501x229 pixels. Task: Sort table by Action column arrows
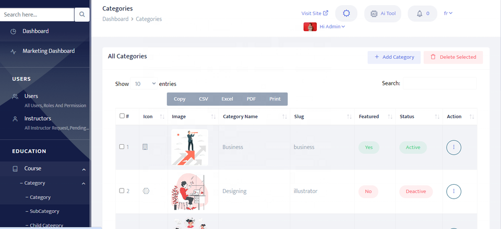coord(472,117)
